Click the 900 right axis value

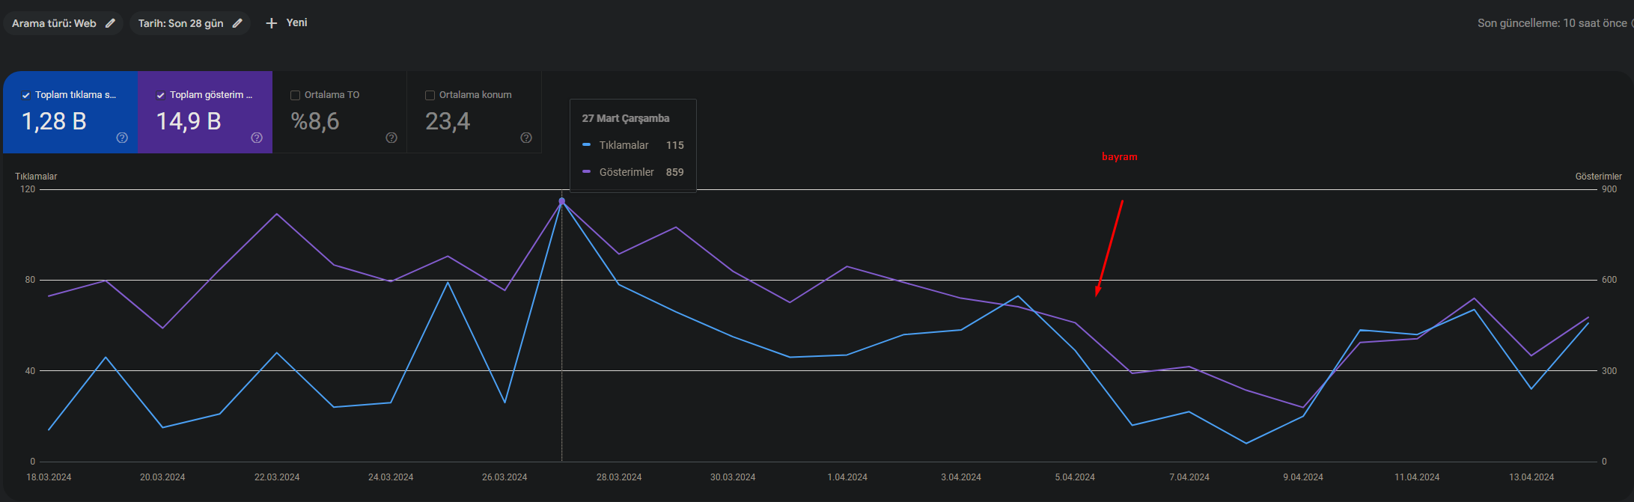tap(1609, 189)
